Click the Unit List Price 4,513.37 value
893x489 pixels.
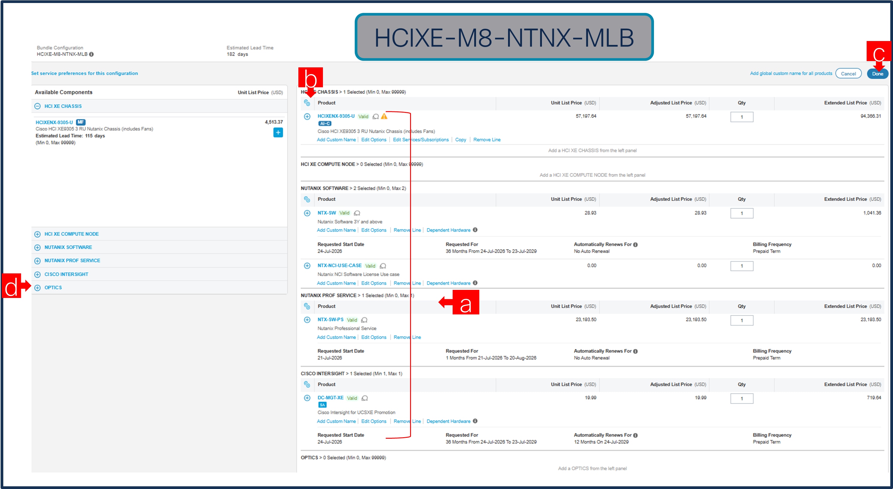click(274, 122)
